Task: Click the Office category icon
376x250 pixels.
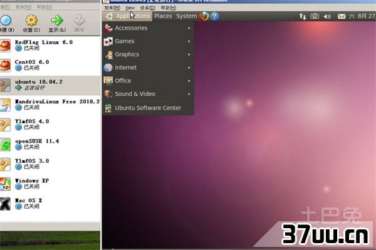Action: pos(108,81)
